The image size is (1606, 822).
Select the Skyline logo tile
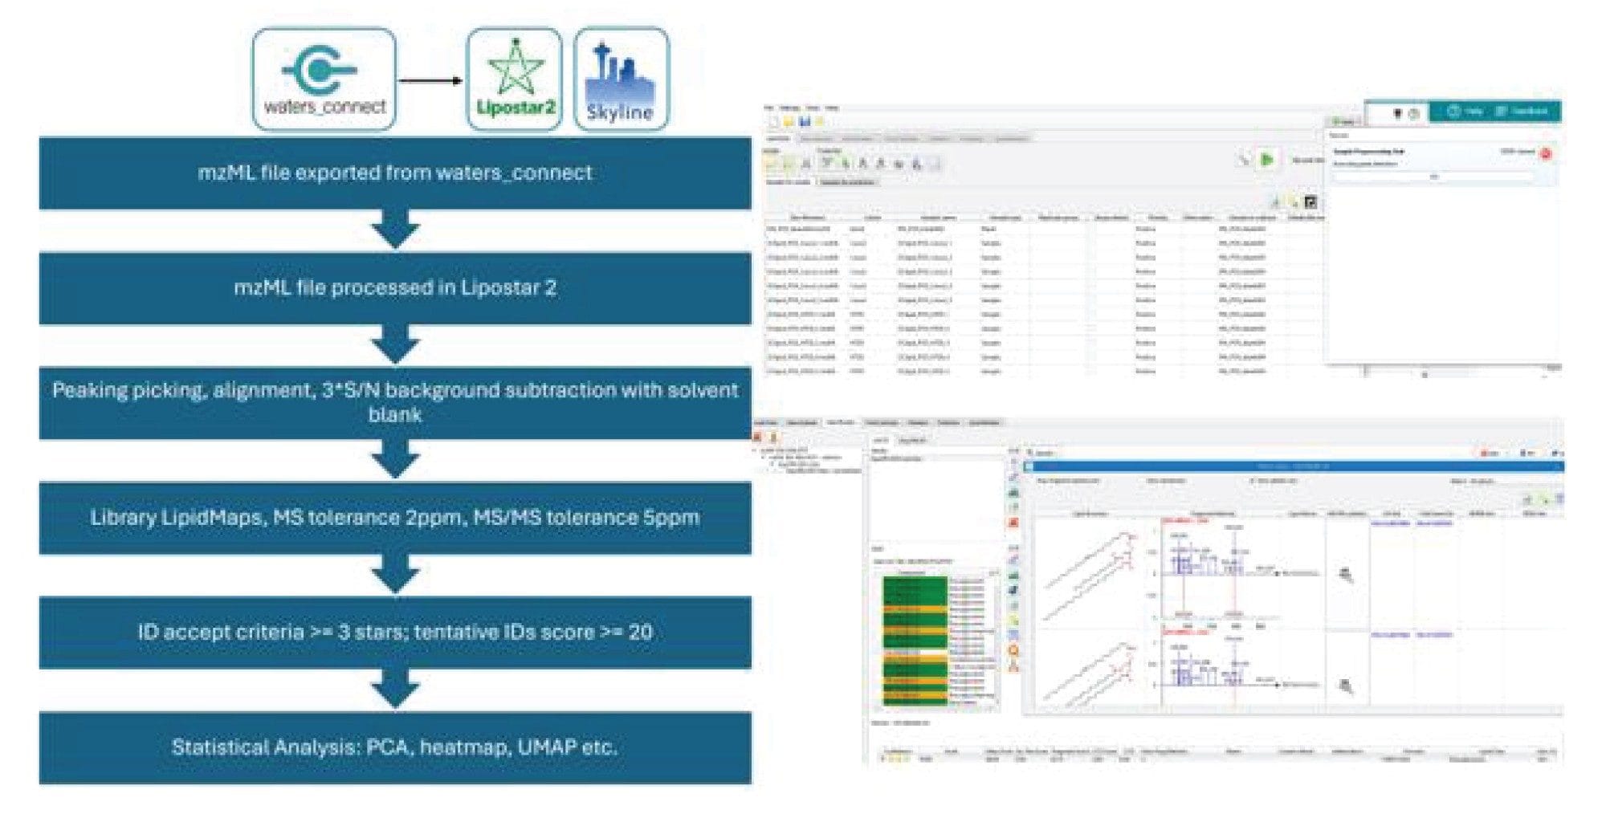pos(621,79)
